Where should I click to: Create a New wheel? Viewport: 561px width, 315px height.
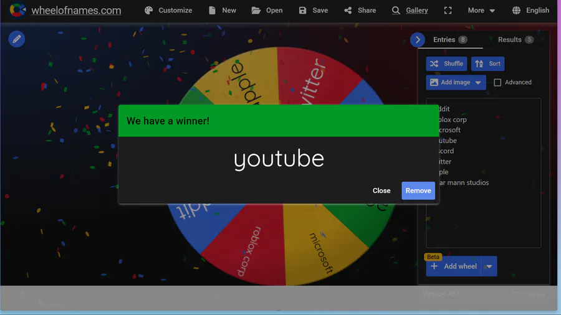coord(222,11)
